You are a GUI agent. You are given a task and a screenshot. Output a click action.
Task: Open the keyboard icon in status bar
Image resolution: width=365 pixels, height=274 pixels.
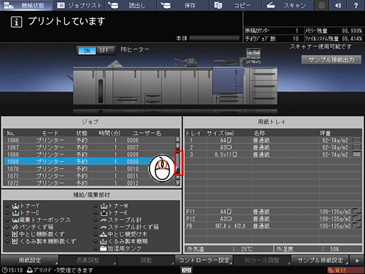[186, 270]
